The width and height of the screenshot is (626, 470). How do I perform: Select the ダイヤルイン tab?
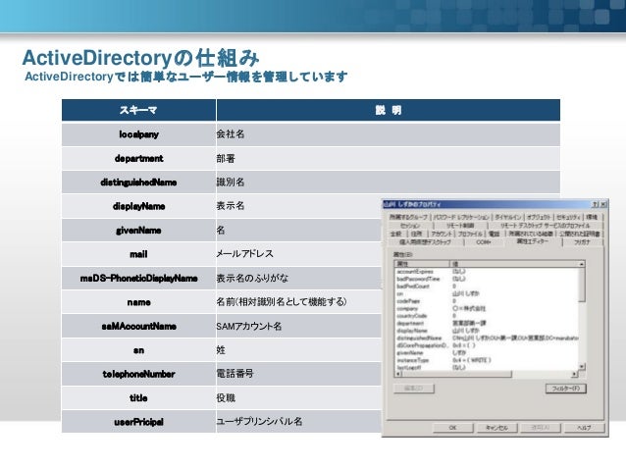(x=508, y=217)
